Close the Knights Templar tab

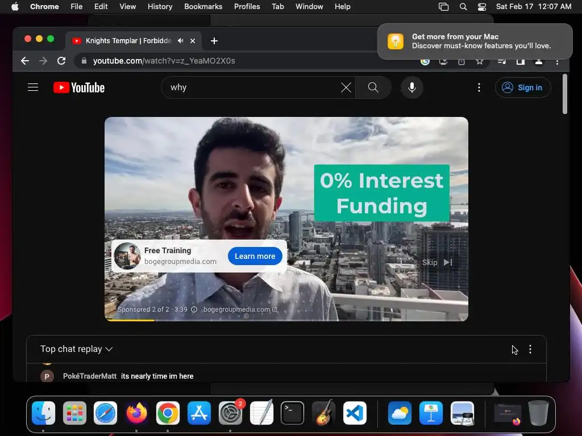pyautogui.click(x=193, y=41)
